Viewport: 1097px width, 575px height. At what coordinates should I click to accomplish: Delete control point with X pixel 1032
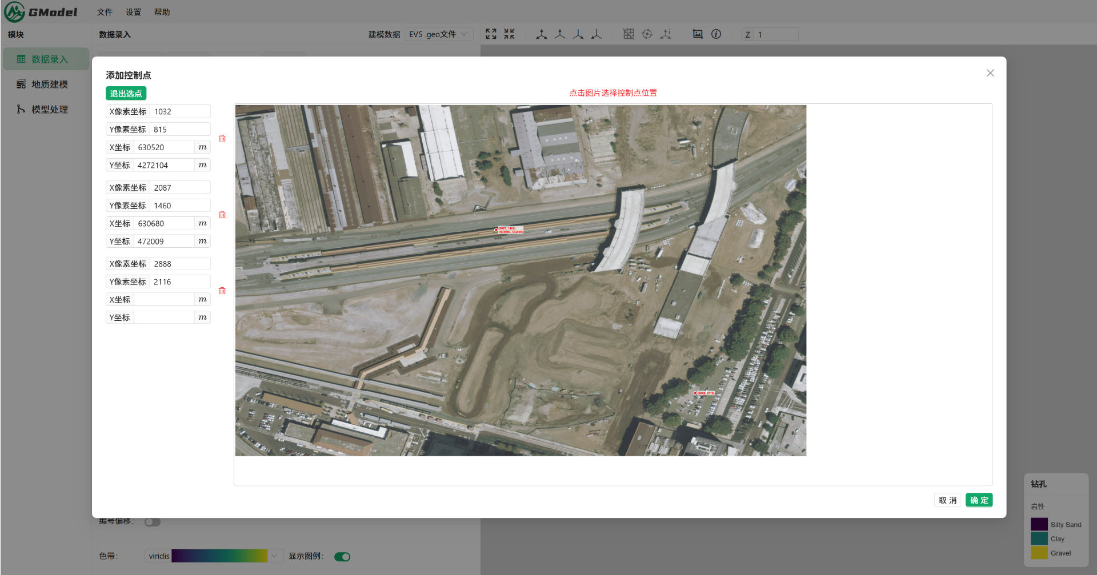pyautogui.click(x=222, y=139)
